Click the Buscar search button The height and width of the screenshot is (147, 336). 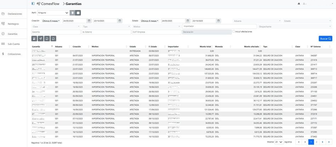[325, 38]
